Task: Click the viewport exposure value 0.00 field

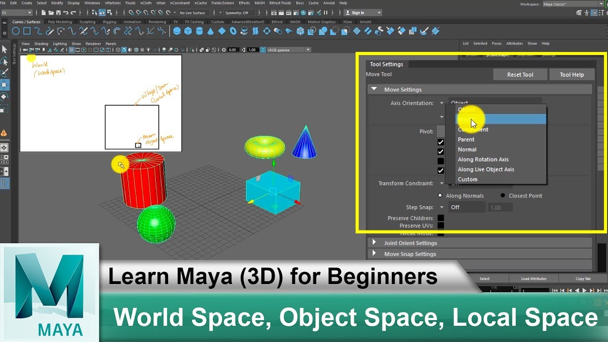Action: click(232, 50)
